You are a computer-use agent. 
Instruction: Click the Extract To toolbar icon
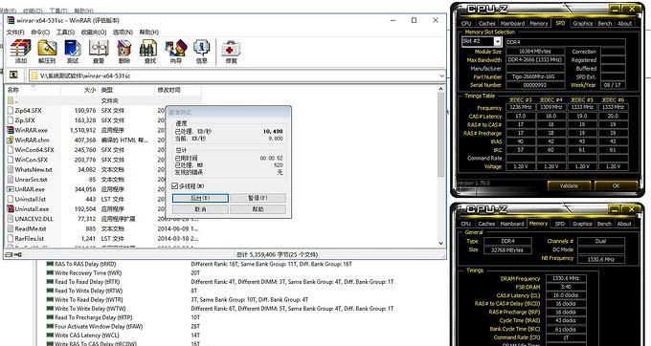pos(47,52)
